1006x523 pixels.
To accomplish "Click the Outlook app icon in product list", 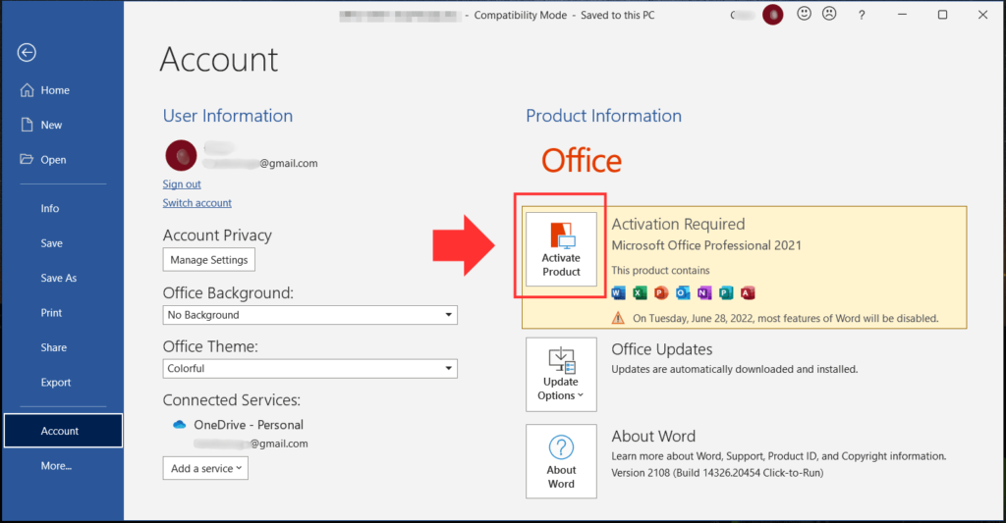I will (683, 293).
